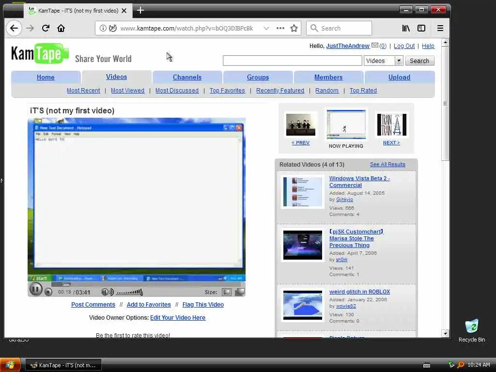
Task: Click the on-screen keyboard tray icon
Action: (x=427, y=365)
